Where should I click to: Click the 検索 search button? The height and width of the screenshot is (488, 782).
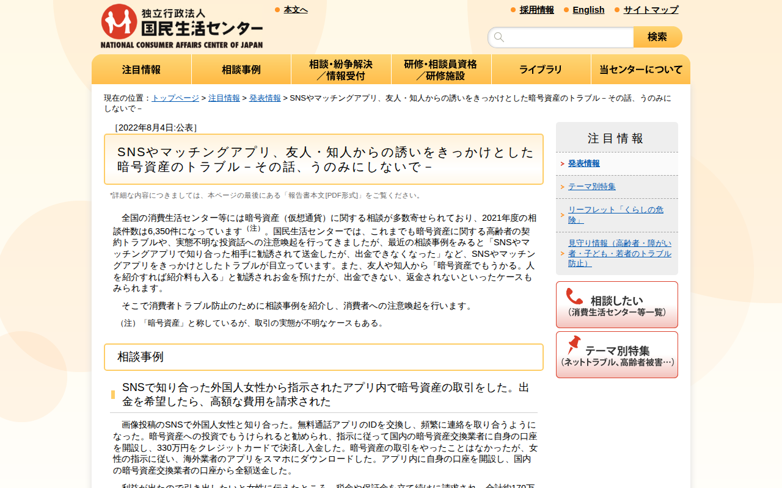pyautogui.click(x=657, y=37)
